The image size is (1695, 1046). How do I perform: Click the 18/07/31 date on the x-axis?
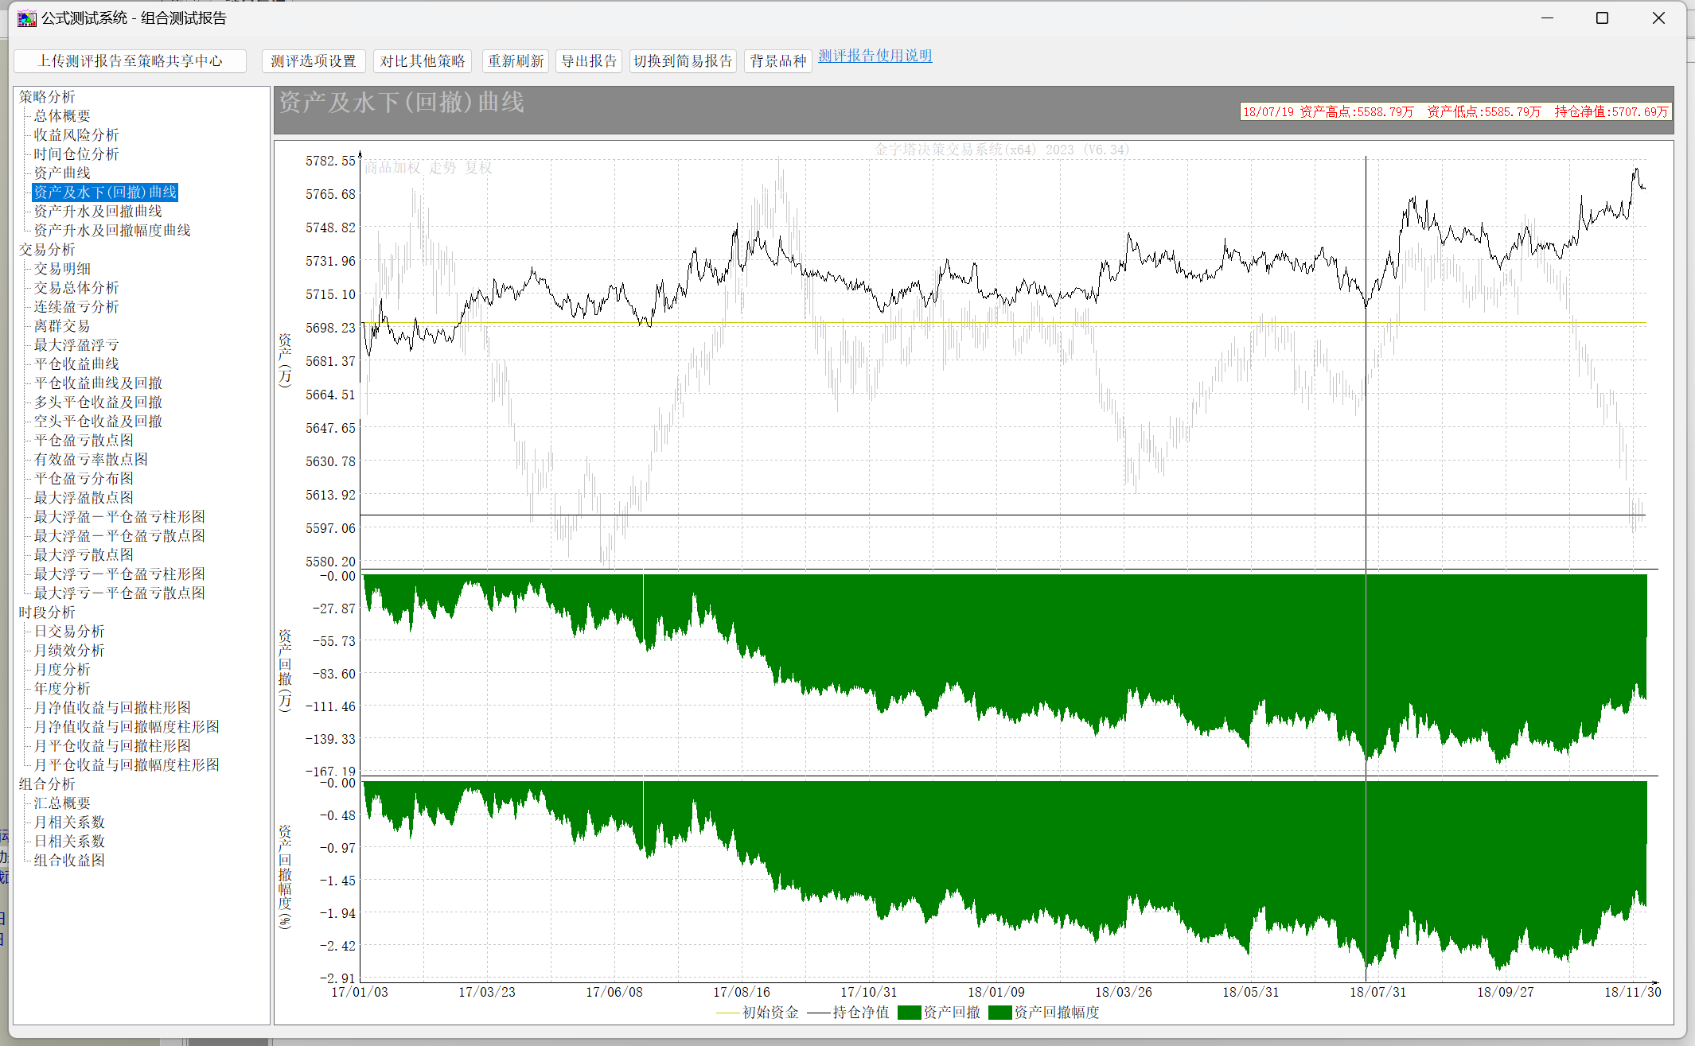pos(1378,992)
